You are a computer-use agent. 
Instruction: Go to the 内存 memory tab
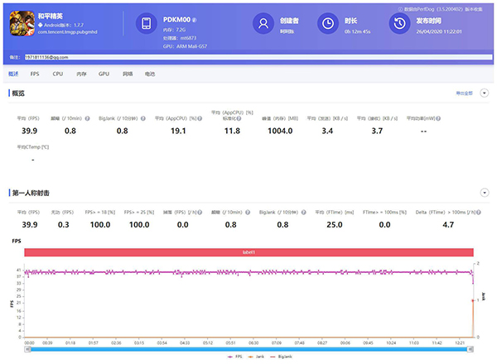click(x=80, y=74)
